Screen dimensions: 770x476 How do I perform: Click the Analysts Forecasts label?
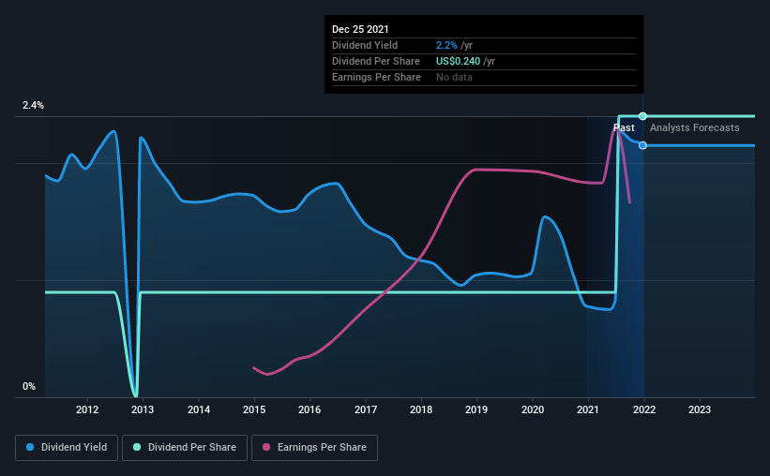[694, 127]
